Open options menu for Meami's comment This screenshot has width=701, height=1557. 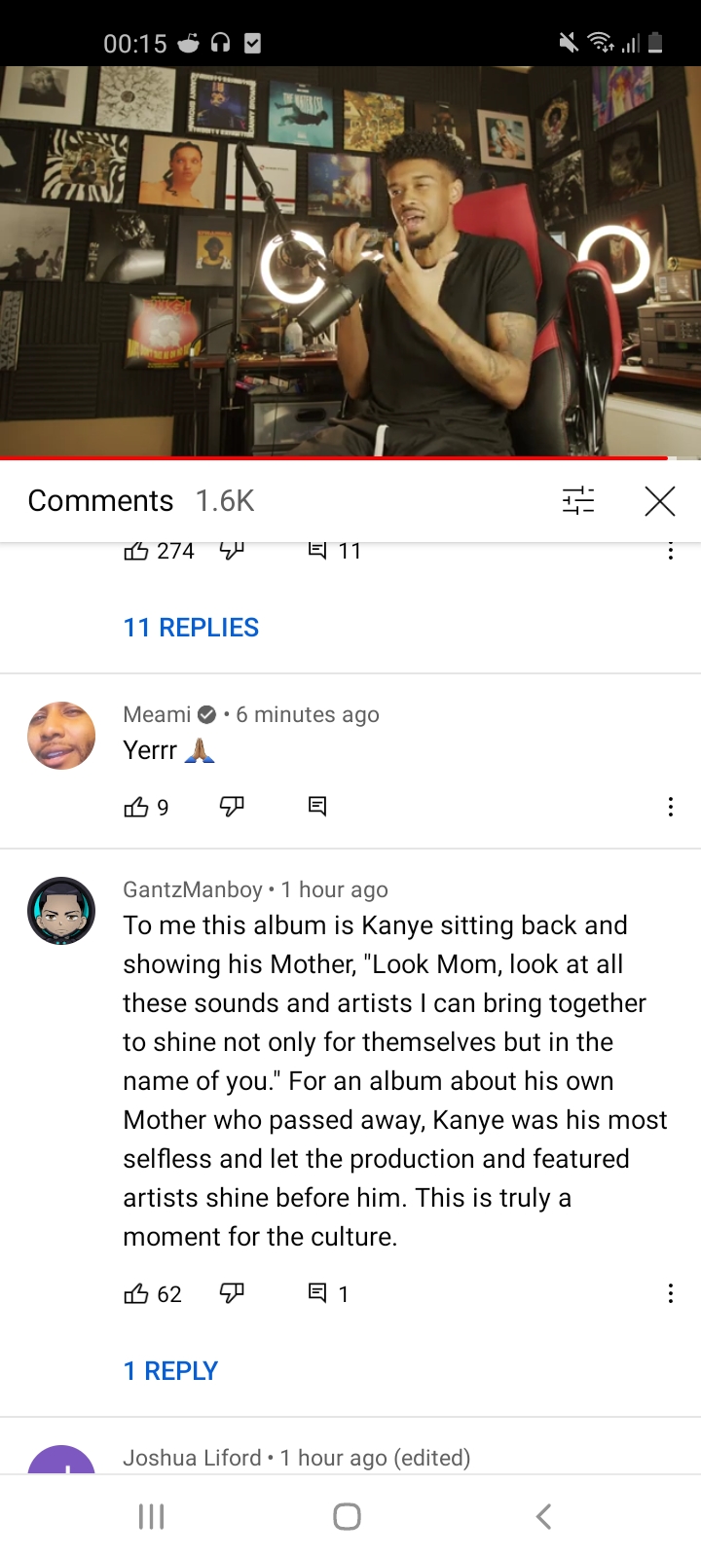point(670,806)
